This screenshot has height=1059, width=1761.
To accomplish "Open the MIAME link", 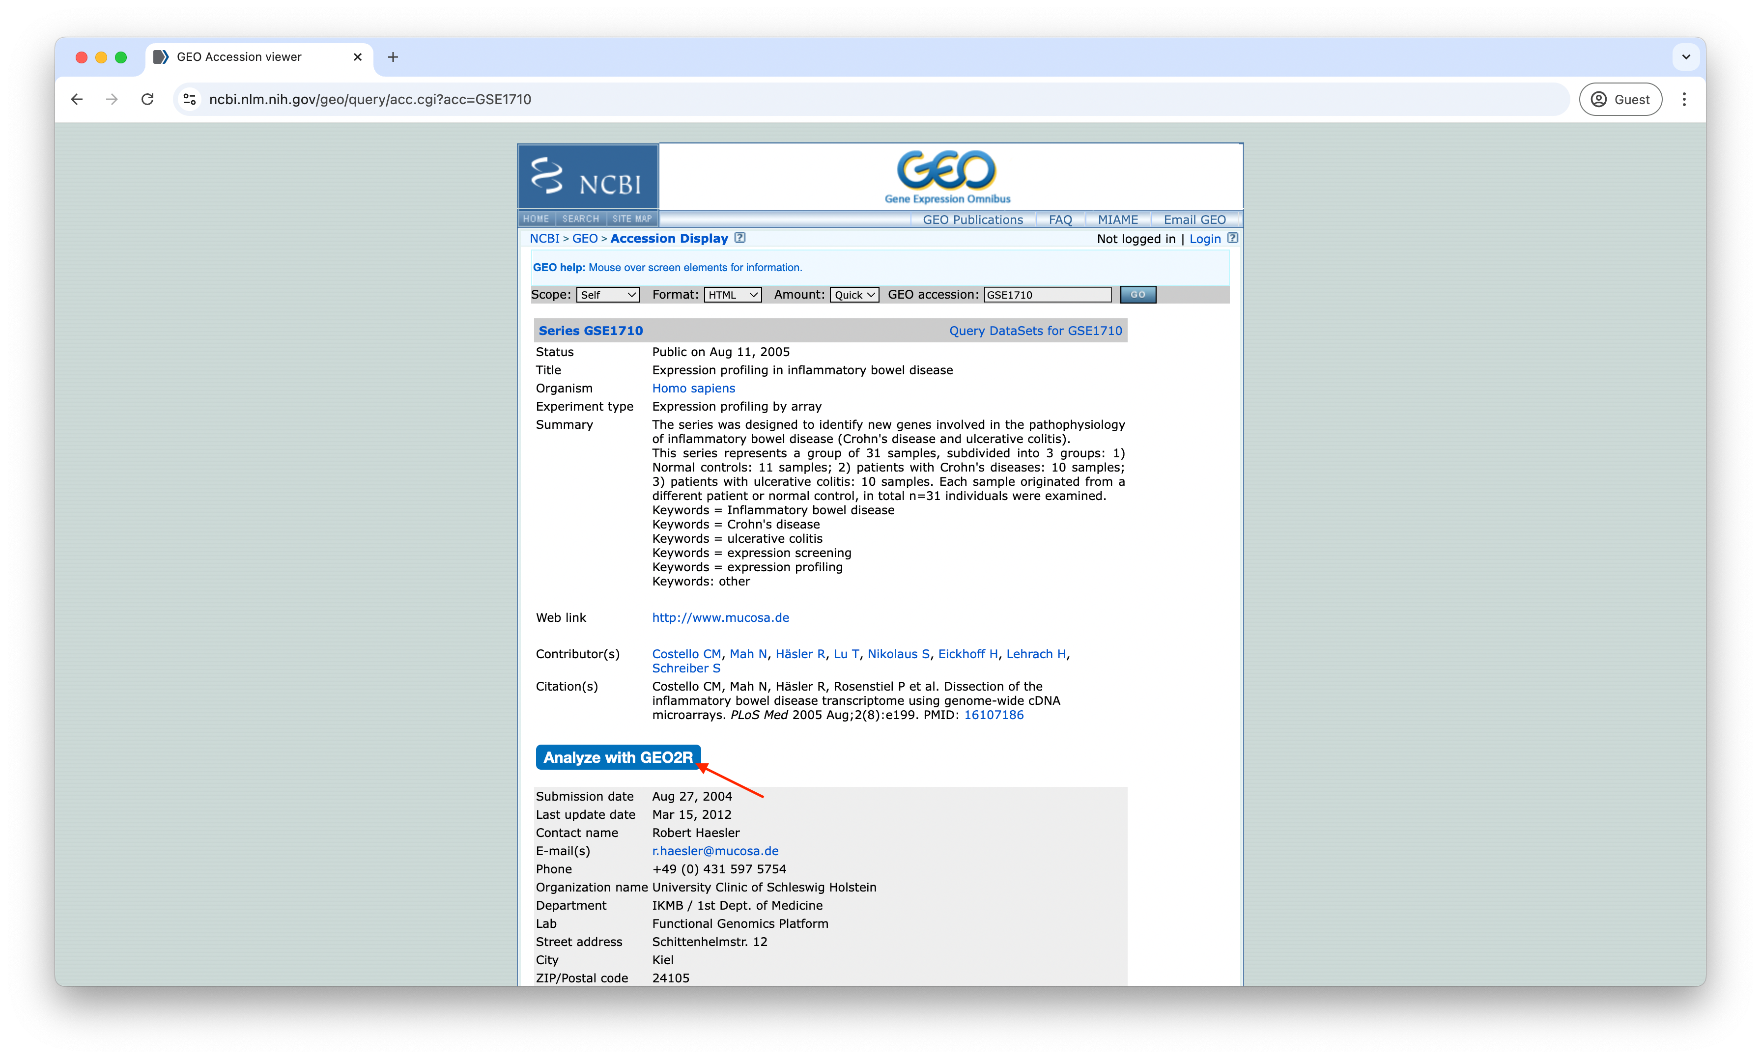I will tap(1117, 220).
